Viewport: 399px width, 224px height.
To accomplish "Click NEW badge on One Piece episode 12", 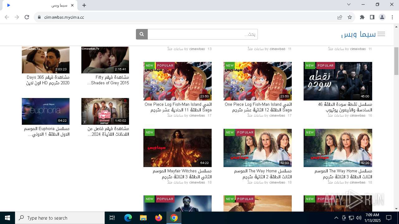I will pos(230,65).
